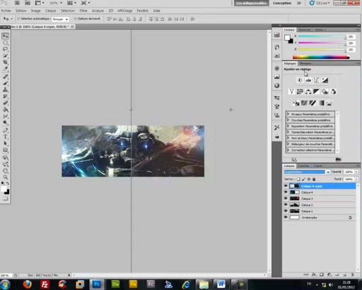Hide the Calque 4 layer
Viewport: 362px width, 290px height.
coord(286,192)
